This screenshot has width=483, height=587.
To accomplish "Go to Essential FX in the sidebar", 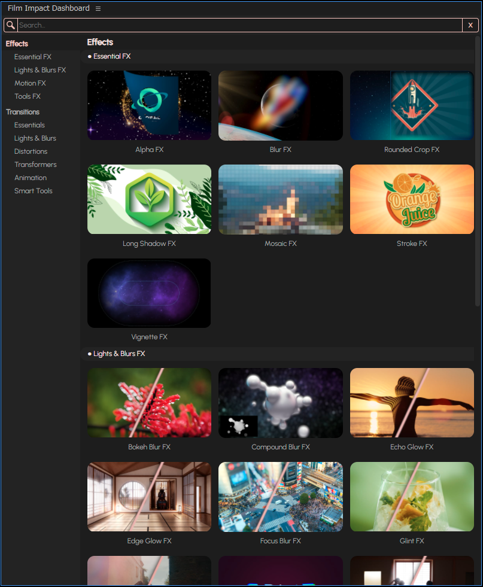I will click(32, 57).
